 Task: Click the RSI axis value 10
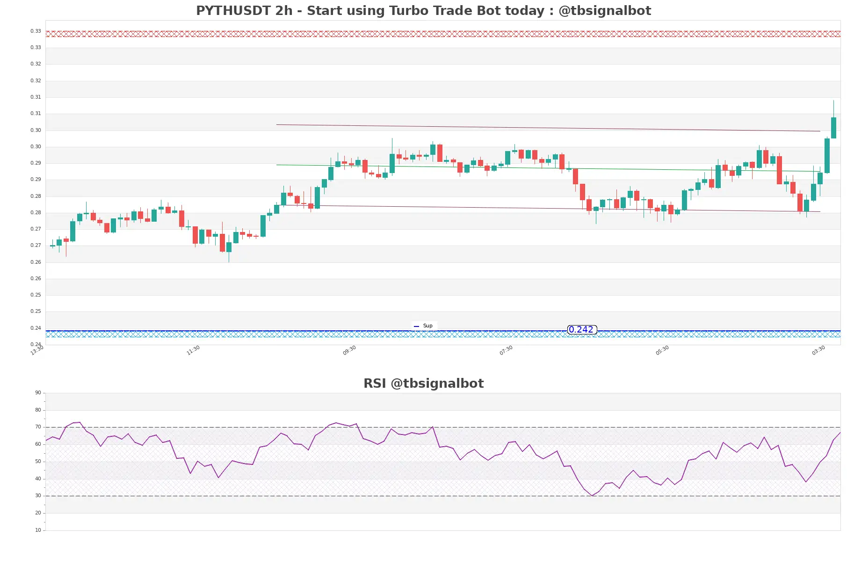click(38, 530)
